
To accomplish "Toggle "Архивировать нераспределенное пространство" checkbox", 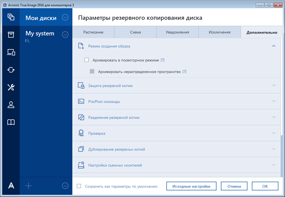I will coord(92,72).
